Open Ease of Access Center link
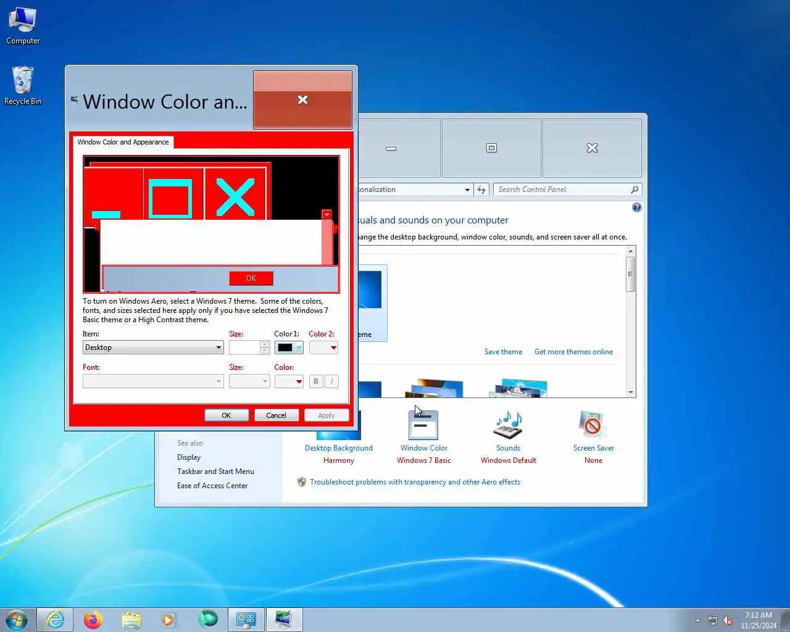Image resolution: width=790 pixels, height=632 pixels. [212, 486]
